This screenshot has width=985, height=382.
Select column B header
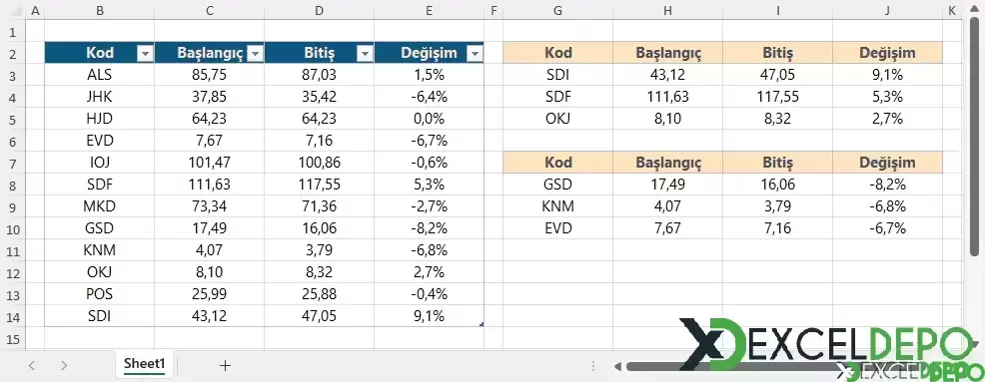(99, 10)
